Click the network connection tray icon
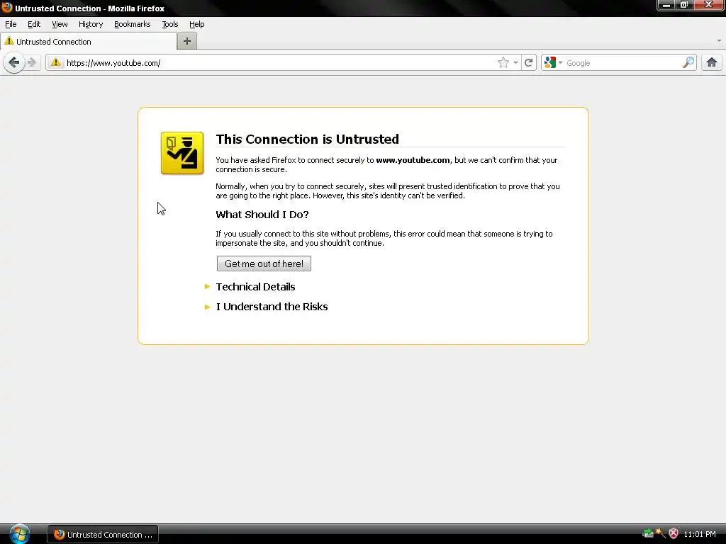This screenshot has height=544, width=726. pyautogui.click(x=648, y=534)
